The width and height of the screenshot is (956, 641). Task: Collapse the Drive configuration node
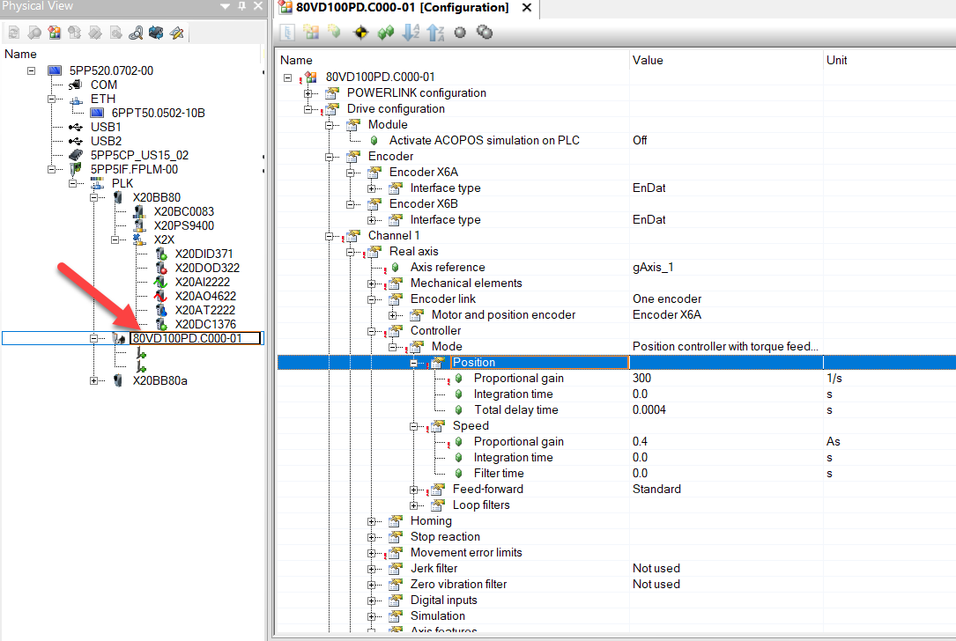click(x=308, y=109)
